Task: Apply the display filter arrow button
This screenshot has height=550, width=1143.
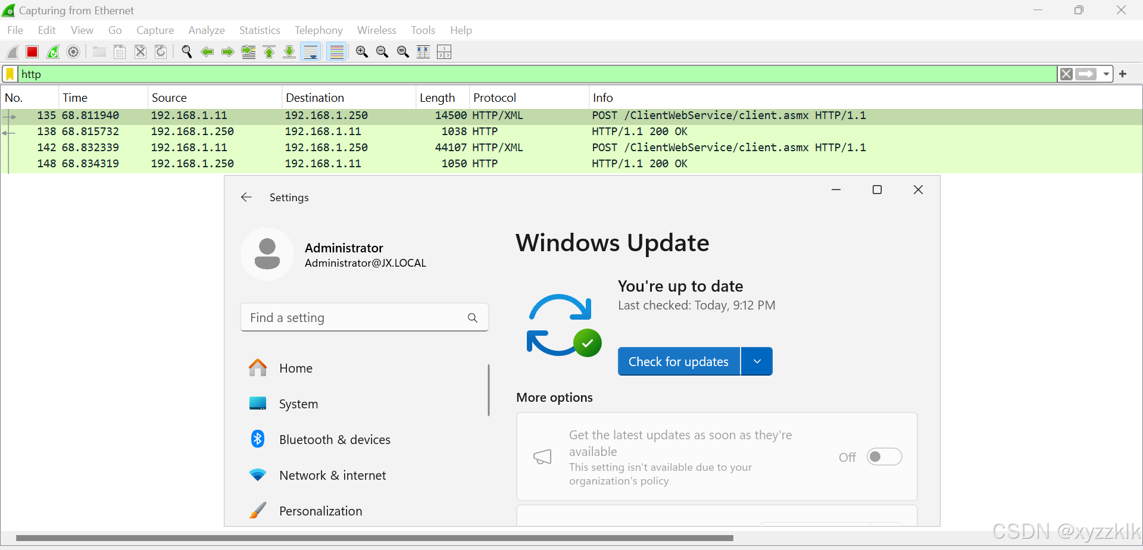Action: 1086,74
